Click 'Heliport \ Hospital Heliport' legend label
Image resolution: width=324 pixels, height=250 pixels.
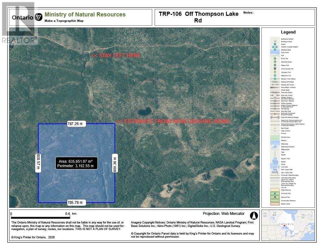tap(290, 47)
